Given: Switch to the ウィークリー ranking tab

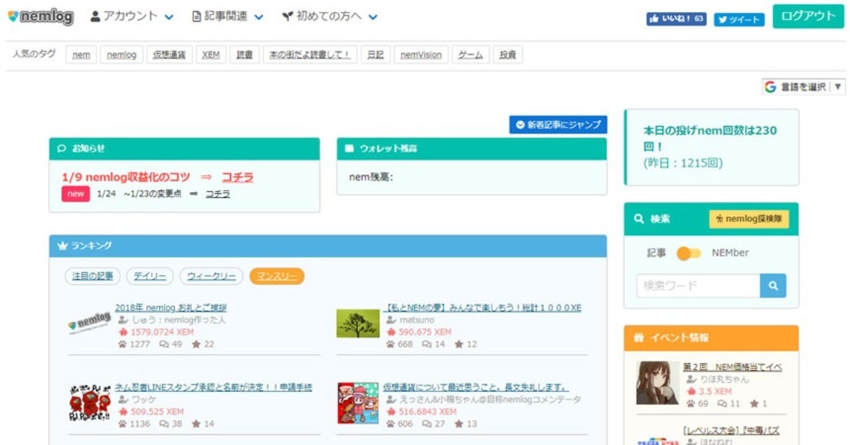Looking at the screenshot, I should pyautogui.click(x=212, y=276).
